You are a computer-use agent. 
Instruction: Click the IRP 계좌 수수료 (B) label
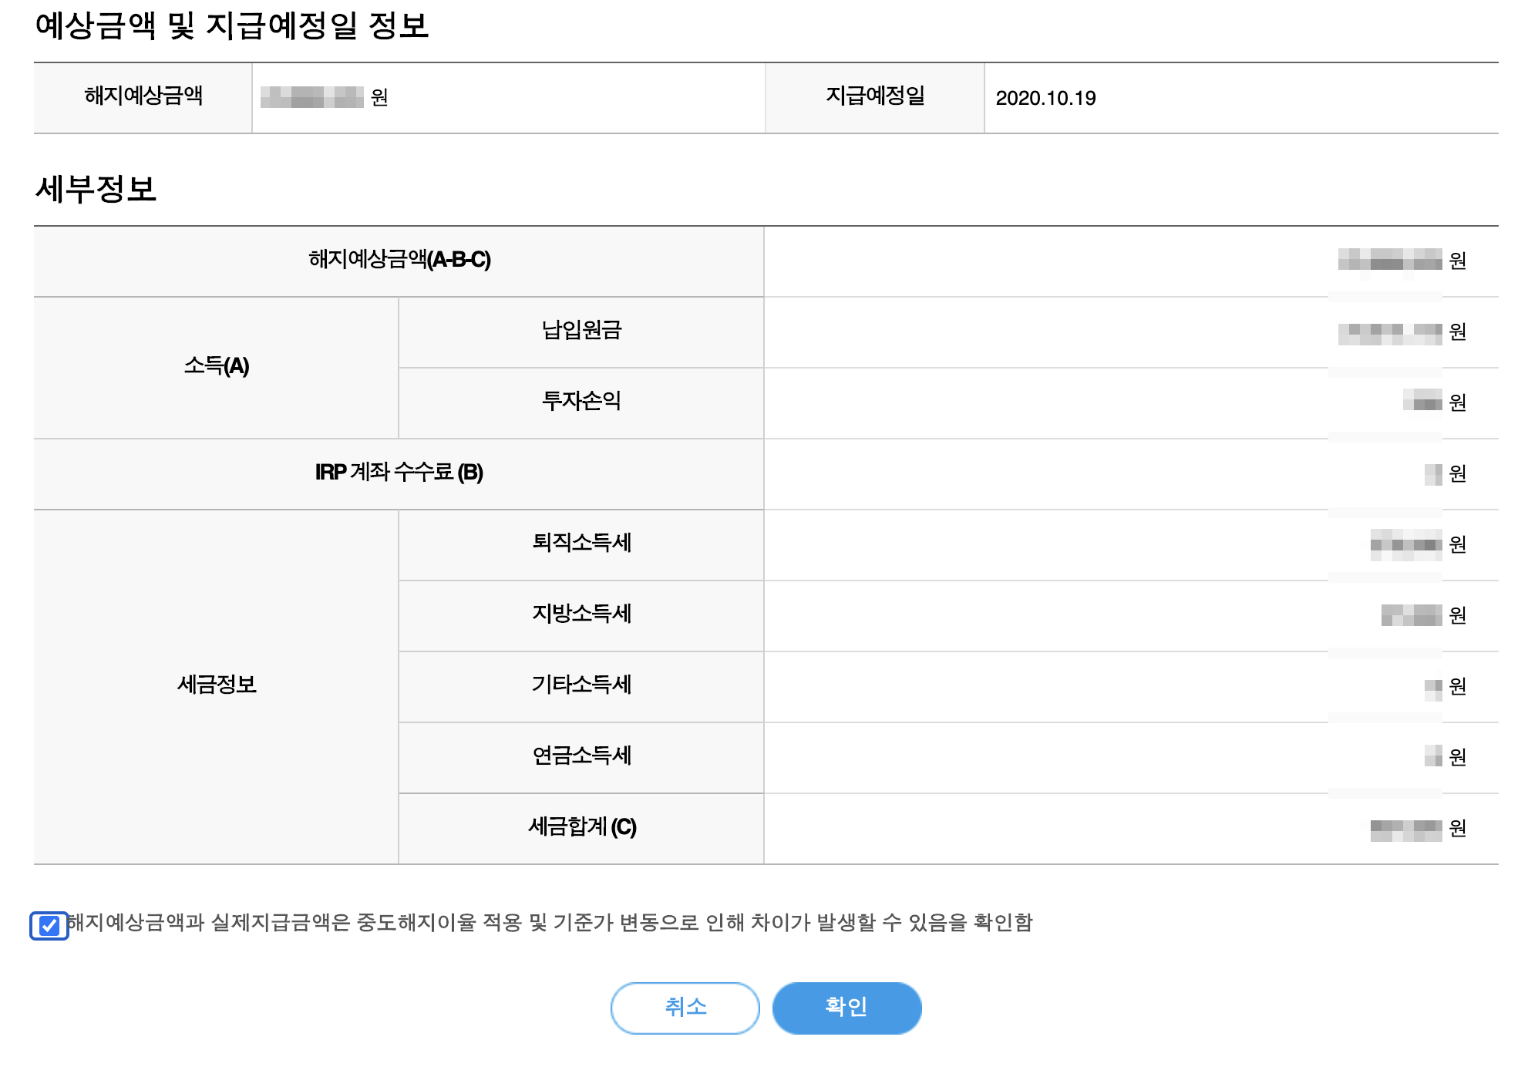tap(399, 473)
